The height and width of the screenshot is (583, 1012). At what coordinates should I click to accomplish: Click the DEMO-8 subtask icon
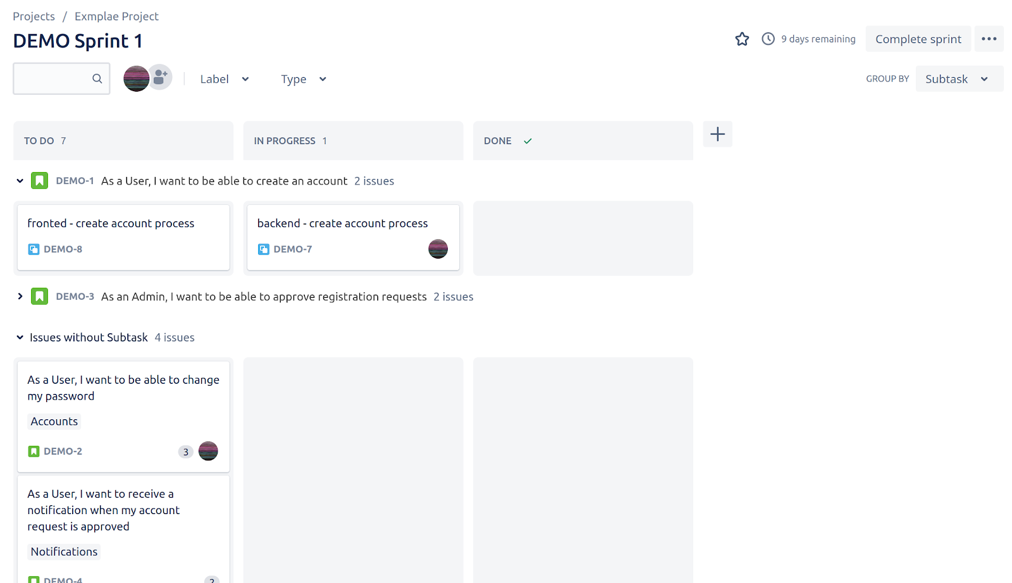point(34,249)
